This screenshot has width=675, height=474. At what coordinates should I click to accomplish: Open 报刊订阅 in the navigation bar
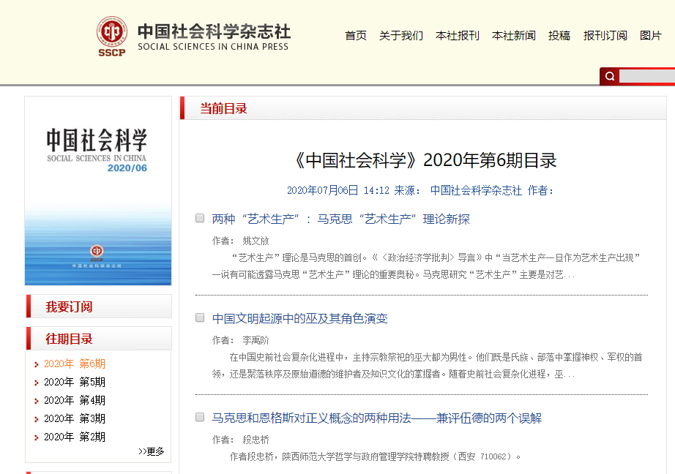tap(605, 36)
